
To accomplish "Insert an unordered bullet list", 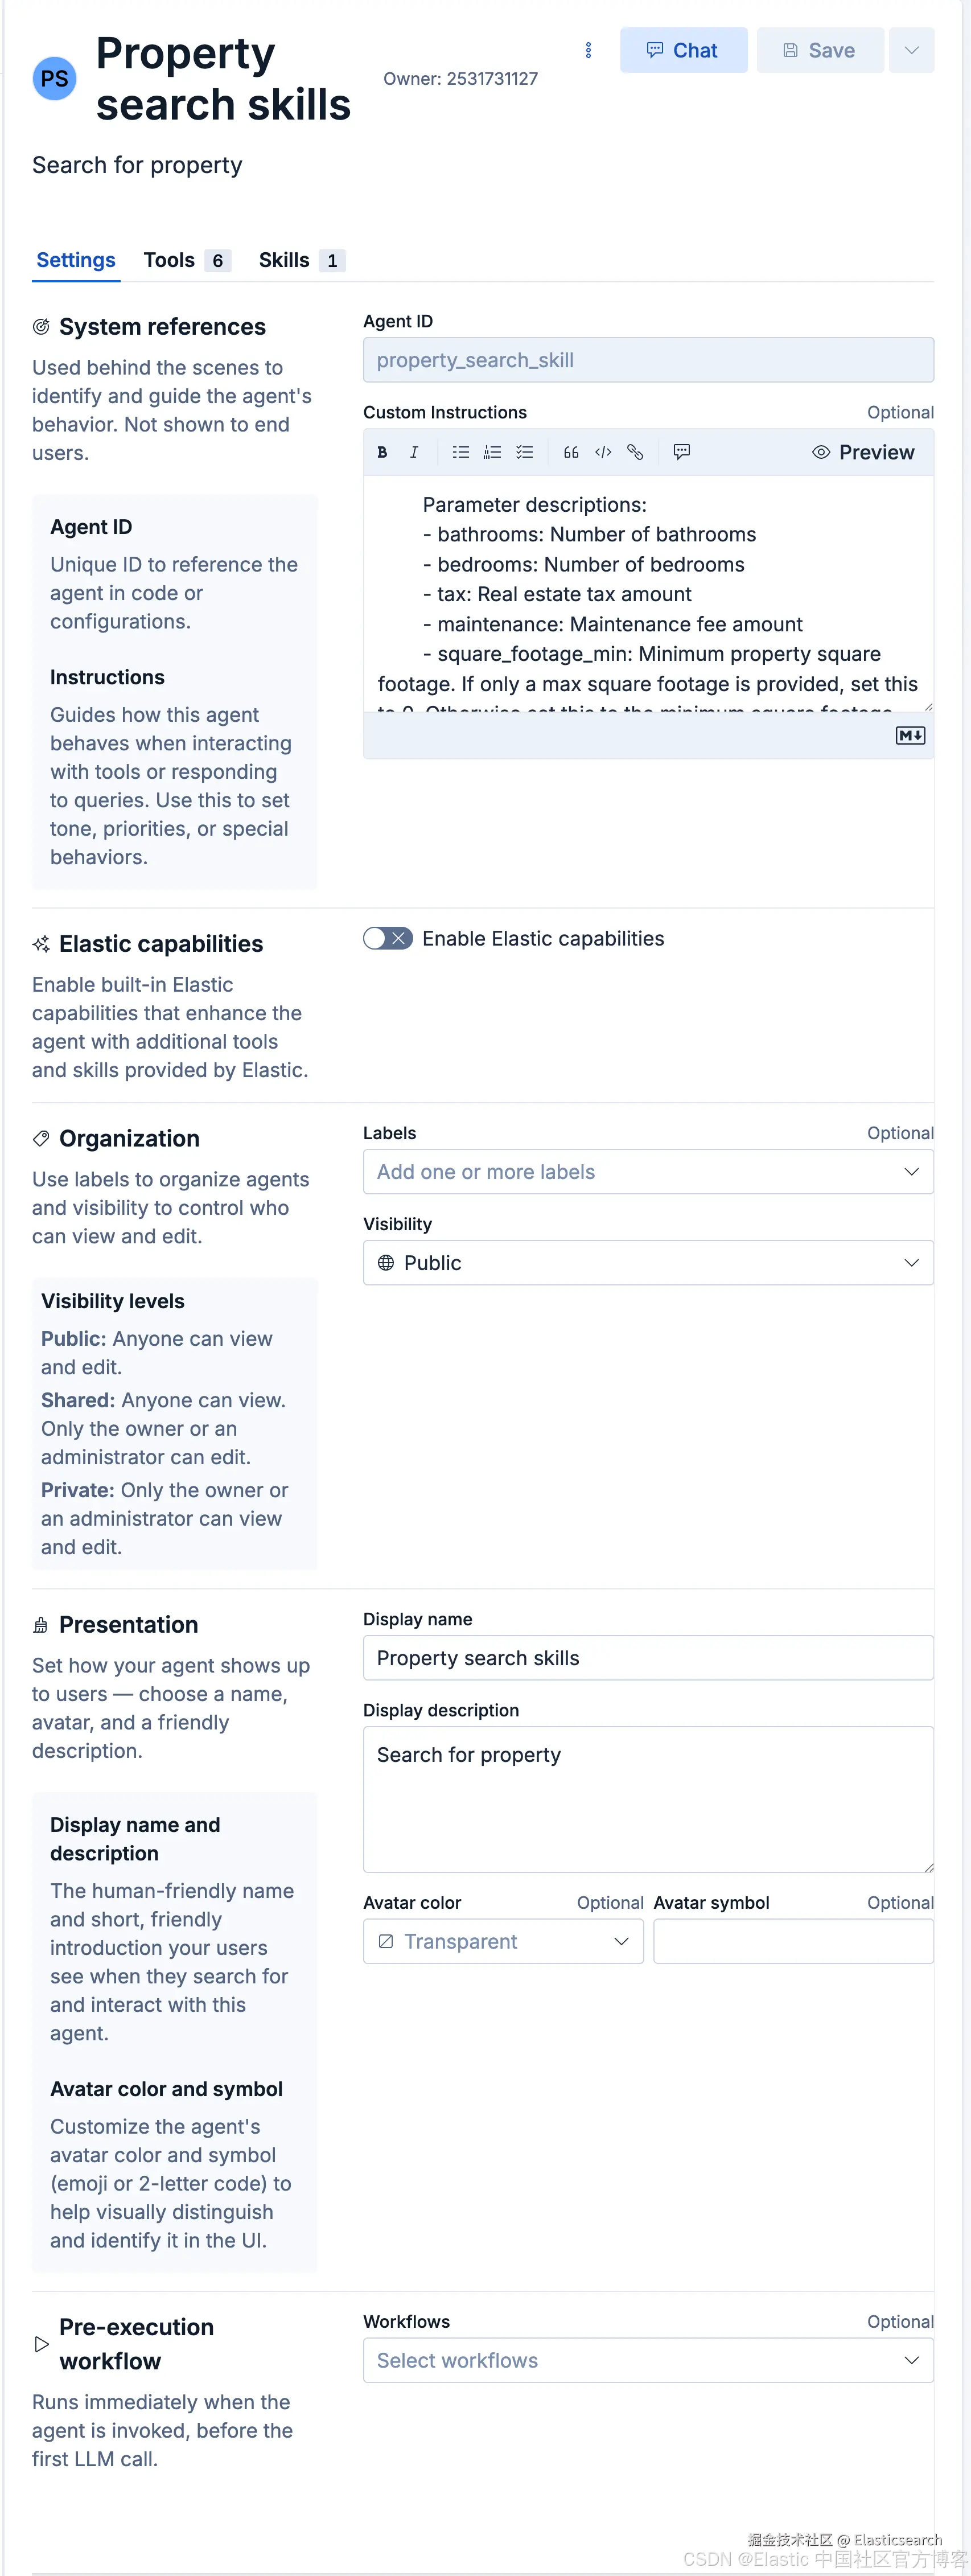I will coord(460,452).
